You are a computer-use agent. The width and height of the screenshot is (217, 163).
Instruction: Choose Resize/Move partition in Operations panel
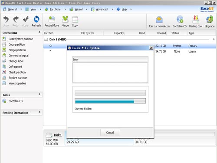(21, 39)
